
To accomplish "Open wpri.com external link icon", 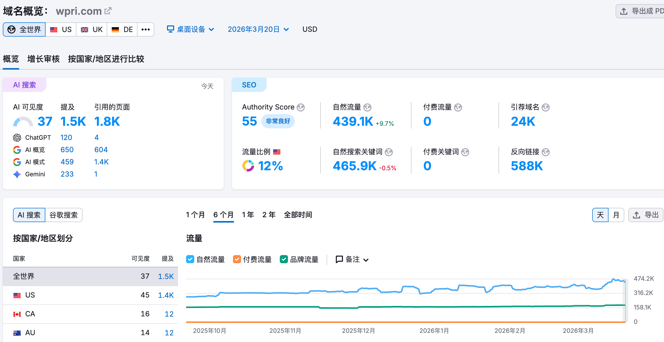I will (x=108, y=11).
